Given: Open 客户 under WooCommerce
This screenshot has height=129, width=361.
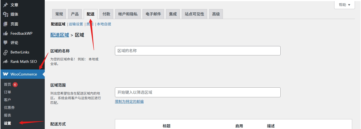Looking at the screenshot, I should point(7,100).
